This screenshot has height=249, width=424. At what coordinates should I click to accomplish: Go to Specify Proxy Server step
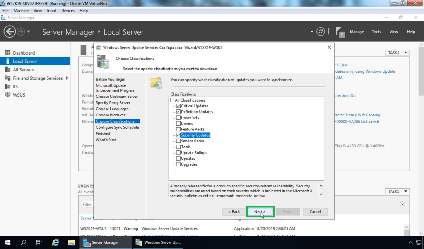pos(113,103)
